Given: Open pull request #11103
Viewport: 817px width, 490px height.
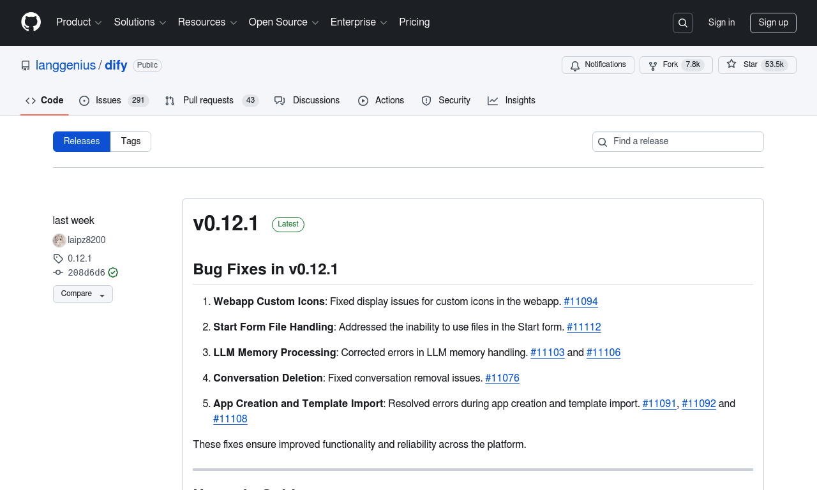Looking at the screenshot, I should [x=548, y=353].
